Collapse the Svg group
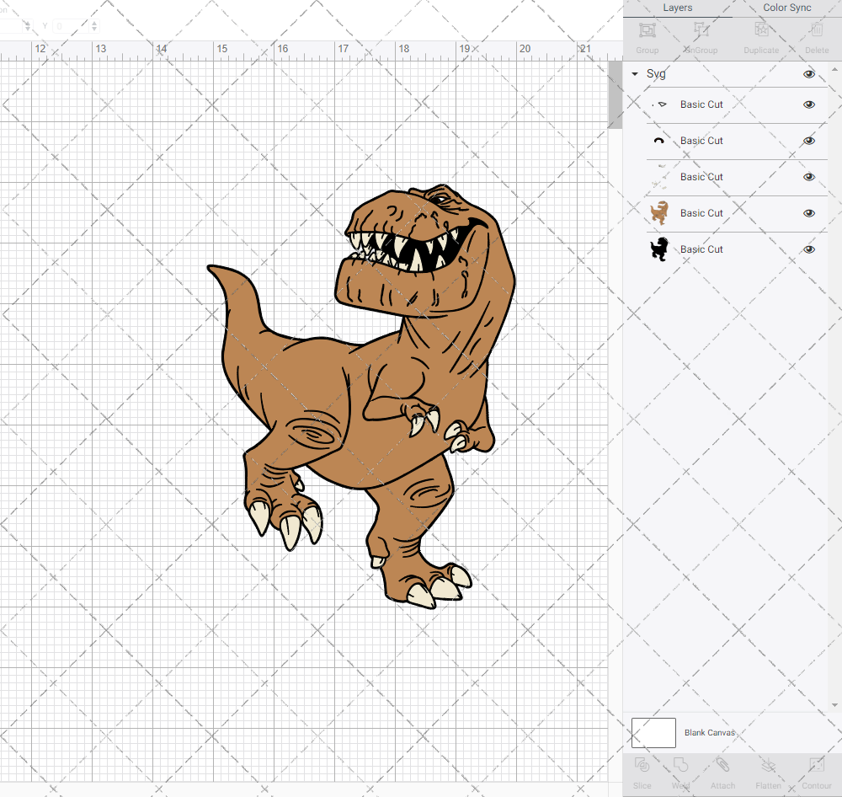Viewport: 842px width, 797px height. point(635,73)
